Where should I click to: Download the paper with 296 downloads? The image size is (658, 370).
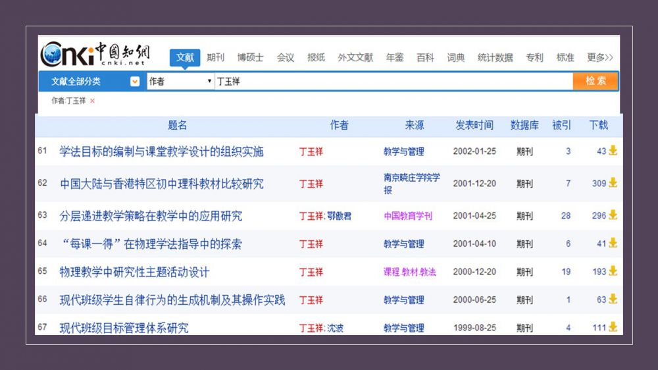coord(613,215)
